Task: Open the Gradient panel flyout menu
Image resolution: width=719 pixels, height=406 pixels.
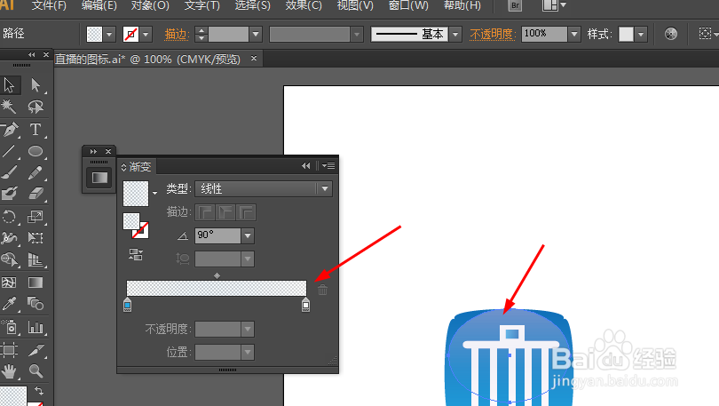Action: click(x=328, y=165)
